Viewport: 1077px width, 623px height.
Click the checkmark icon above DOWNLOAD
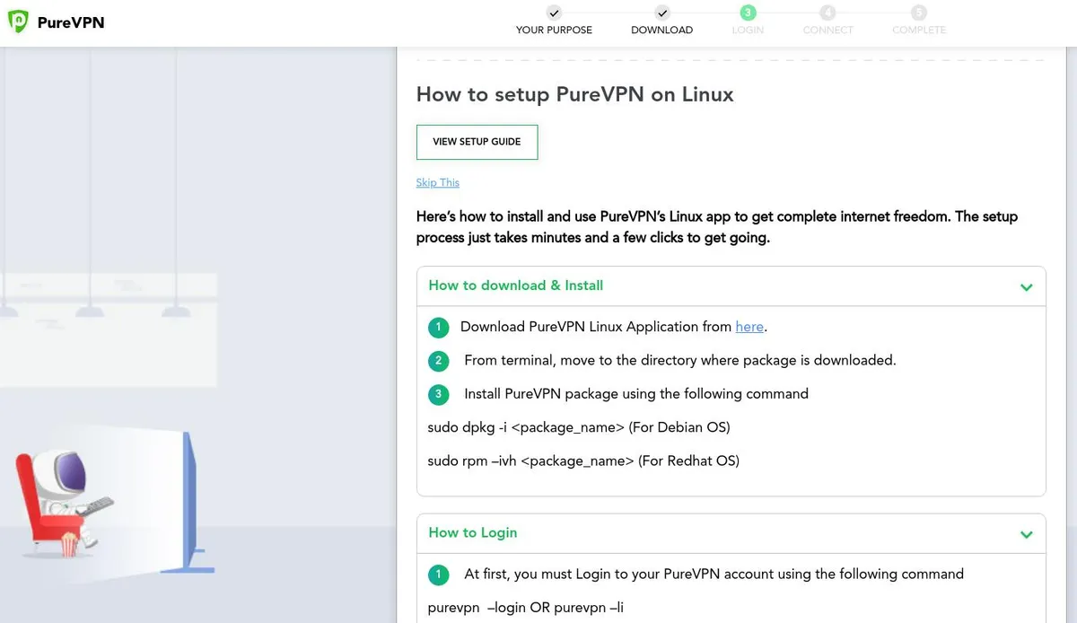pos(661,13)
